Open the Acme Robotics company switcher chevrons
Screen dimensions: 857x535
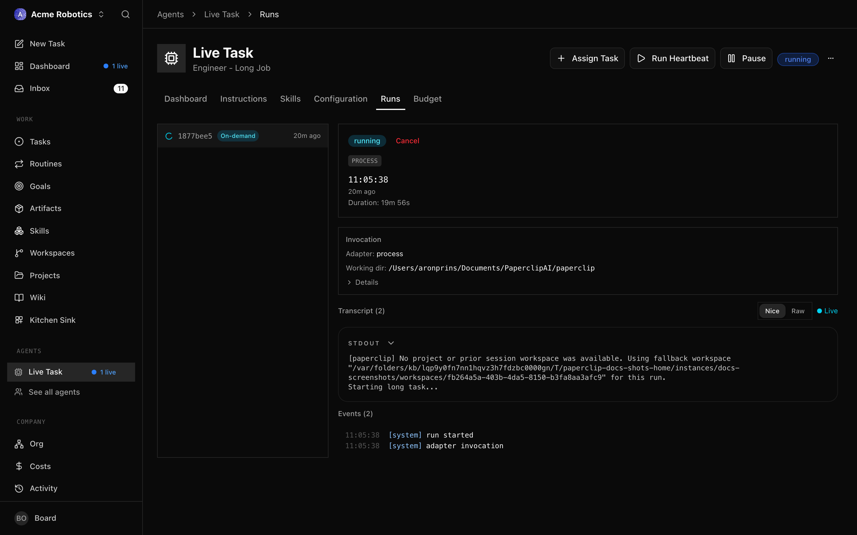point(101,14)
